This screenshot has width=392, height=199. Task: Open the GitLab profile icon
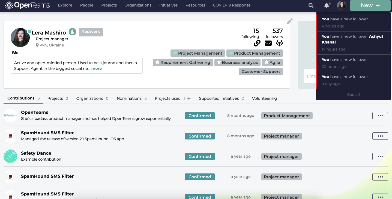280,43
